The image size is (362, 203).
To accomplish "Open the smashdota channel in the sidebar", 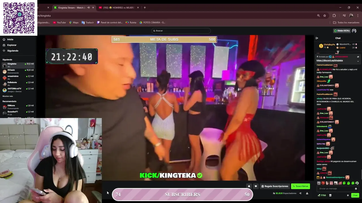I will [18, 78].
